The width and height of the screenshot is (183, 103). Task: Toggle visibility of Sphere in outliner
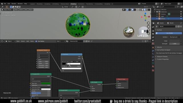(181, 19)
